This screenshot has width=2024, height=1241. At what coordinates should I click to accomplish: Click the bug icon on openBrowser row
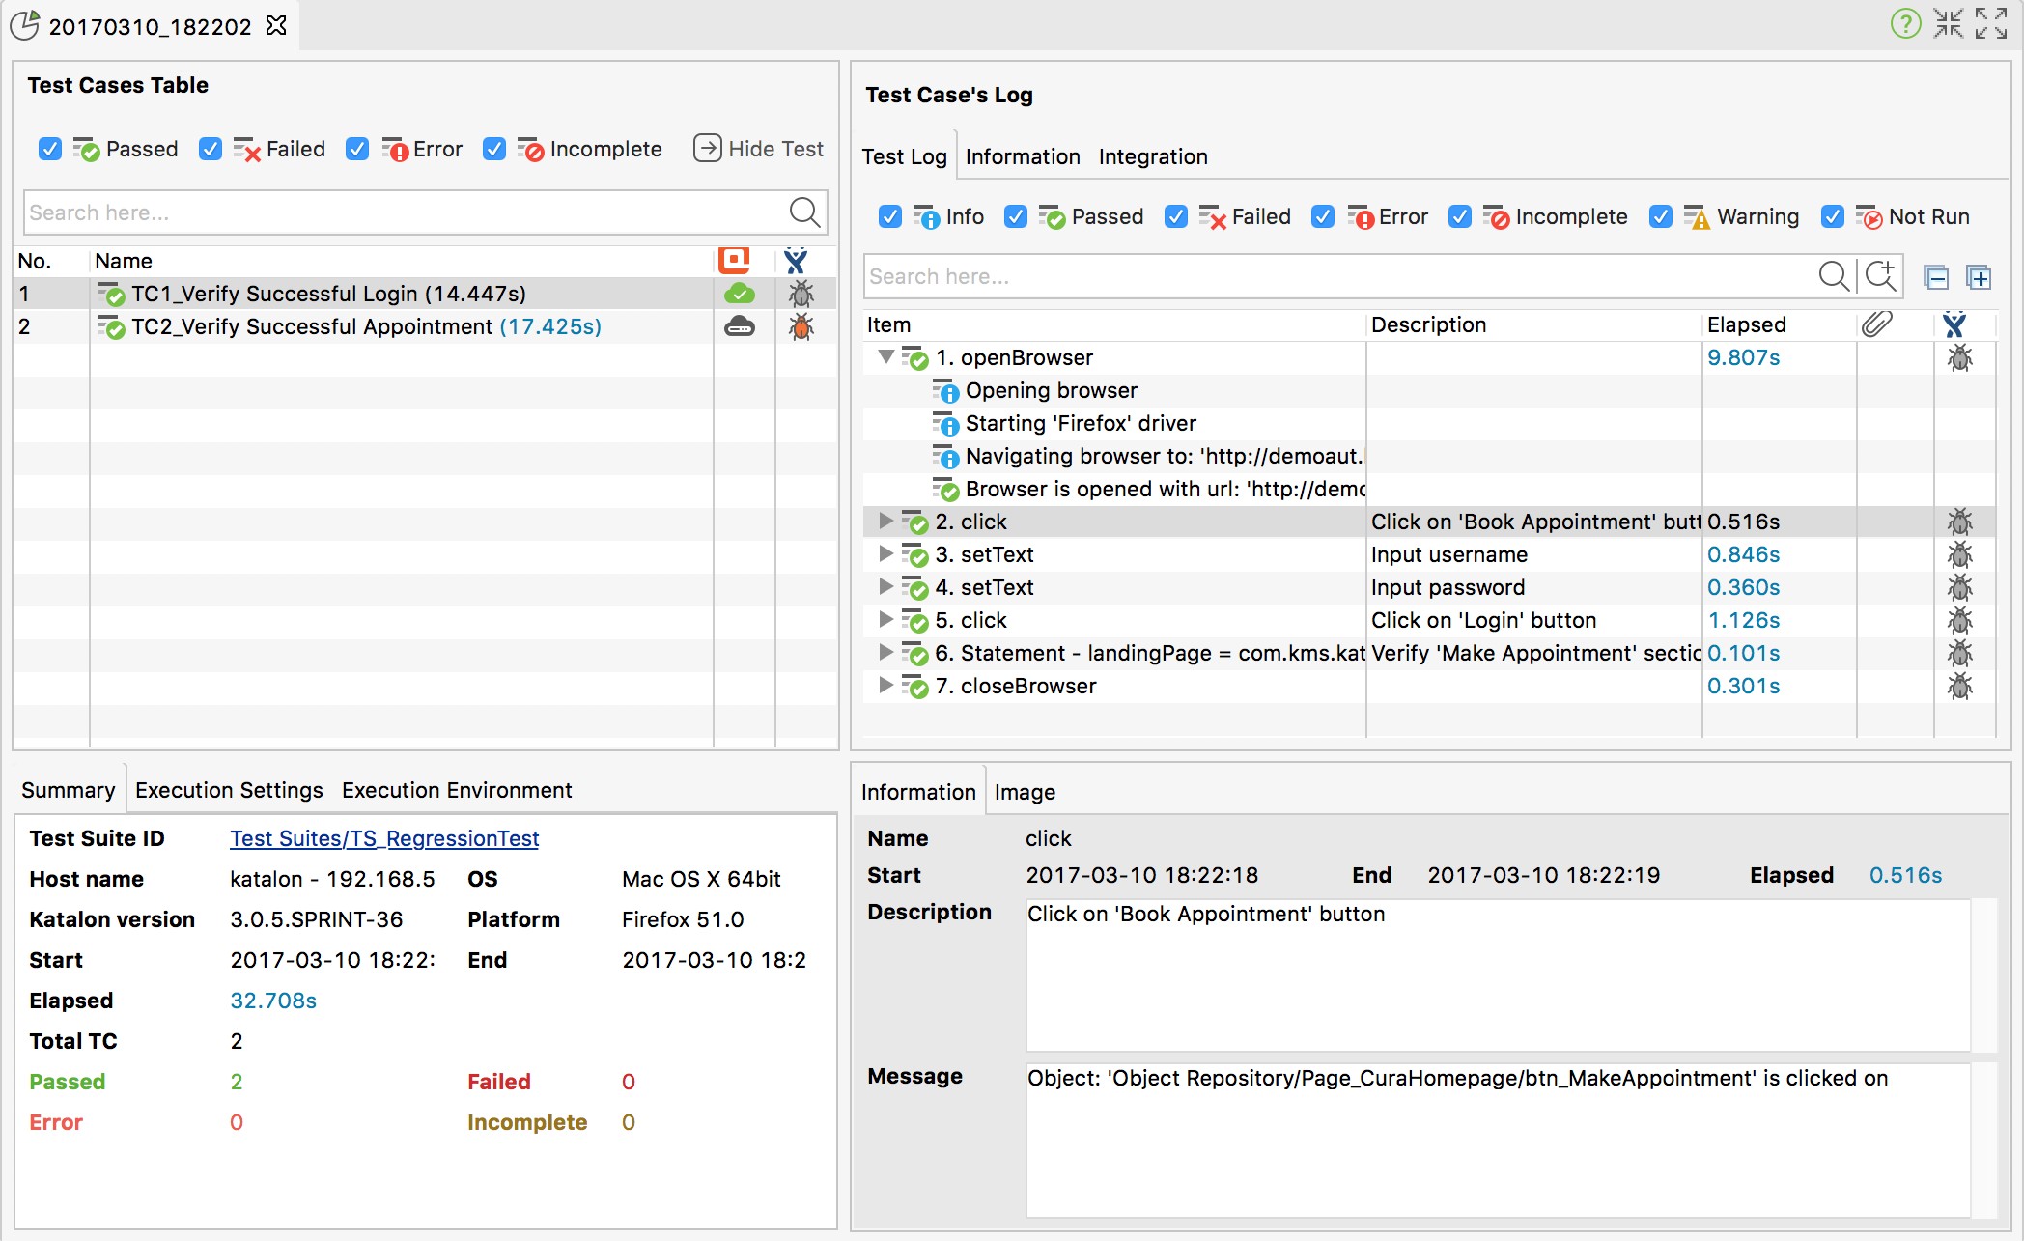point(1959,358)
